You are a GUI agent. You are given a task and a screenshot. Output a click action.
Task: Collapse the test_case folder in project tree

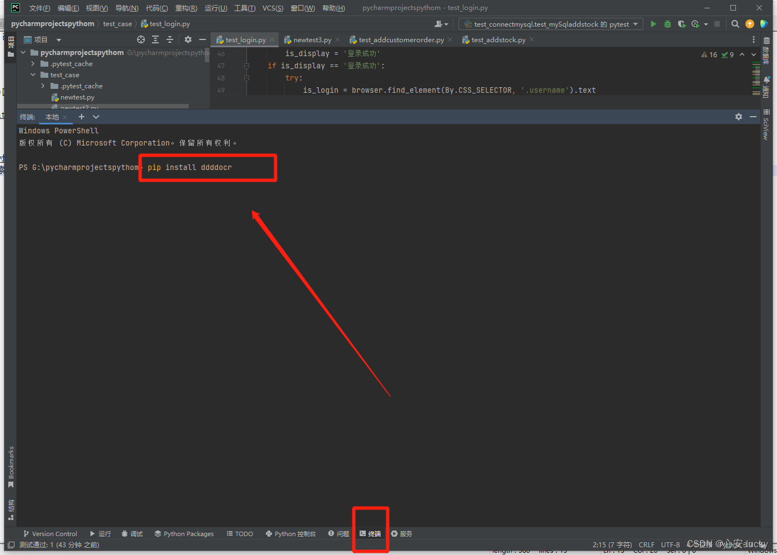click(x=33, y=74)
